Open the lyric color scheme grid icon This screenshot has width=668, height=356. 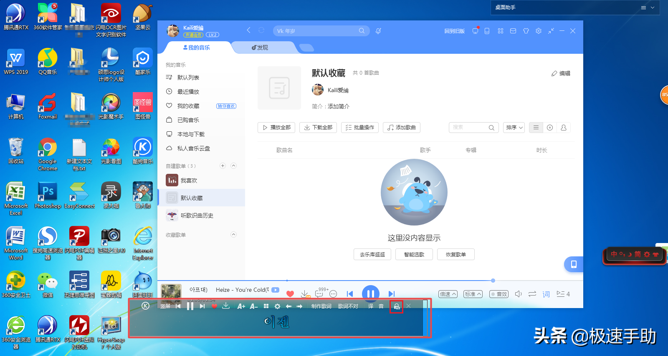pos(266,306)
